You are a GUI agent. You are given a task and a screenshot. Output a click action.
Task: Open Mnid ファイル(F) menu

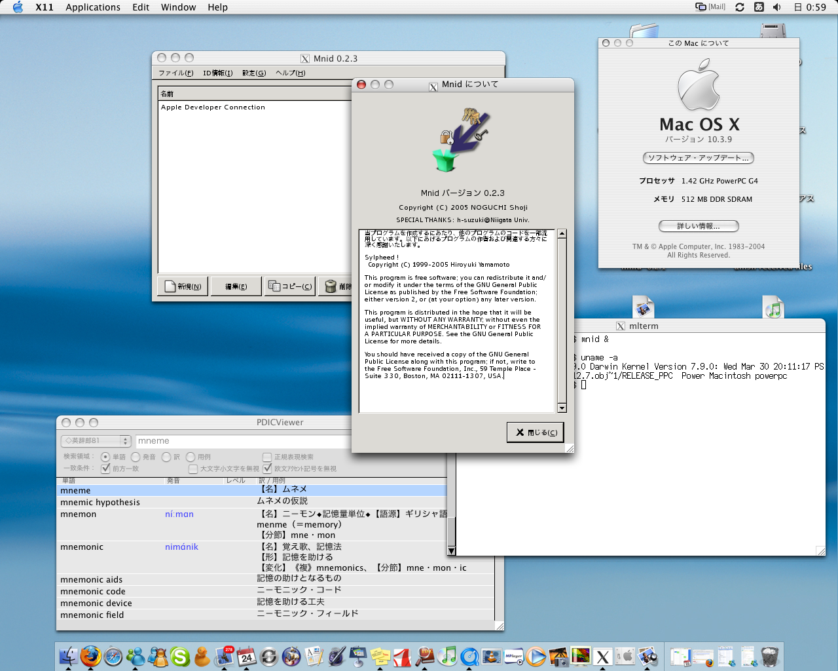pos(175,73)
